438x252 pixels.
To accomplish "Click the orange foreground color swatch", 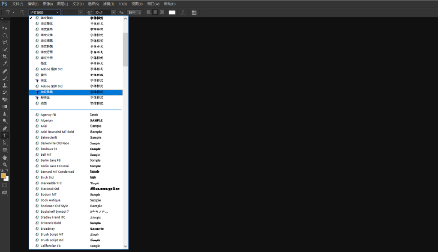I will (3, 175).
